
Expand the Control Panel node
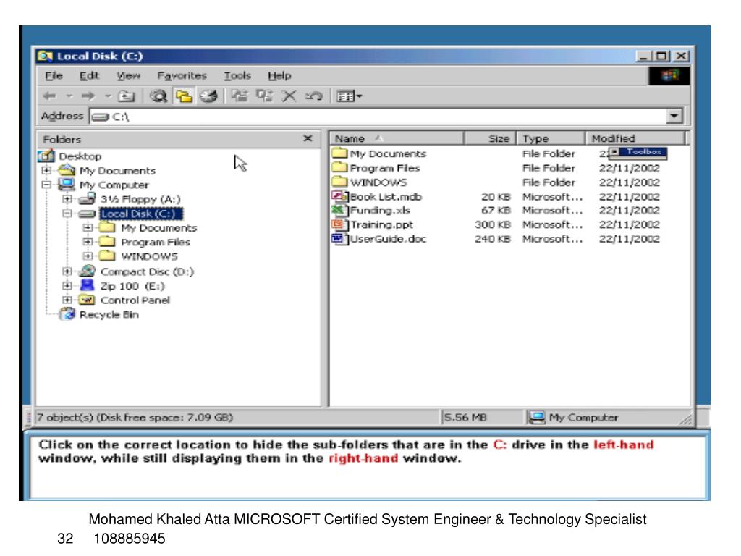(x=67, y=300)
